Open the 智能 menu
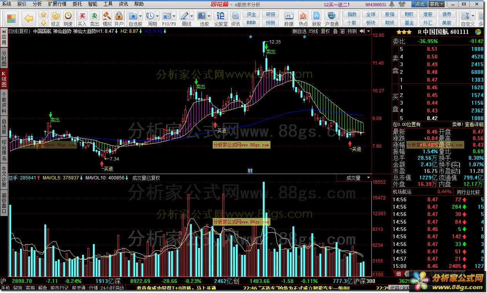 pos(92,4)
